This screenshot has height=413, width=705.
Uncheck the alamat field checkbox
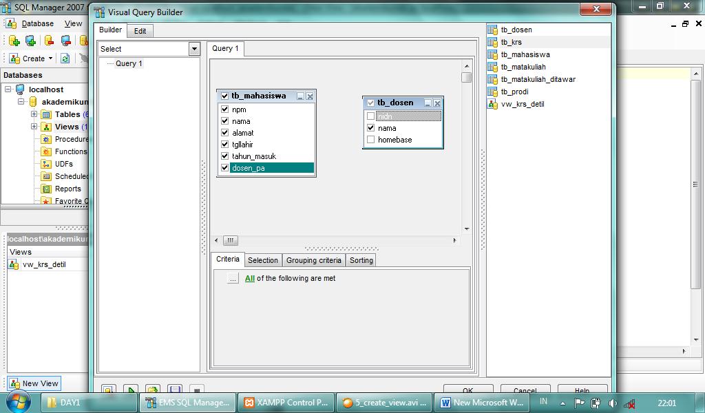(225, 132)
